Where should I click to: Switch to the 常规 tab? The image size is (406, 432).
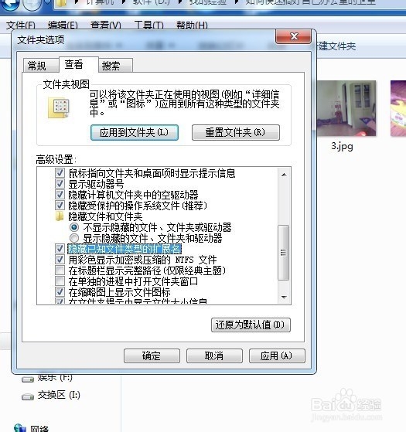tap(40, 66)
